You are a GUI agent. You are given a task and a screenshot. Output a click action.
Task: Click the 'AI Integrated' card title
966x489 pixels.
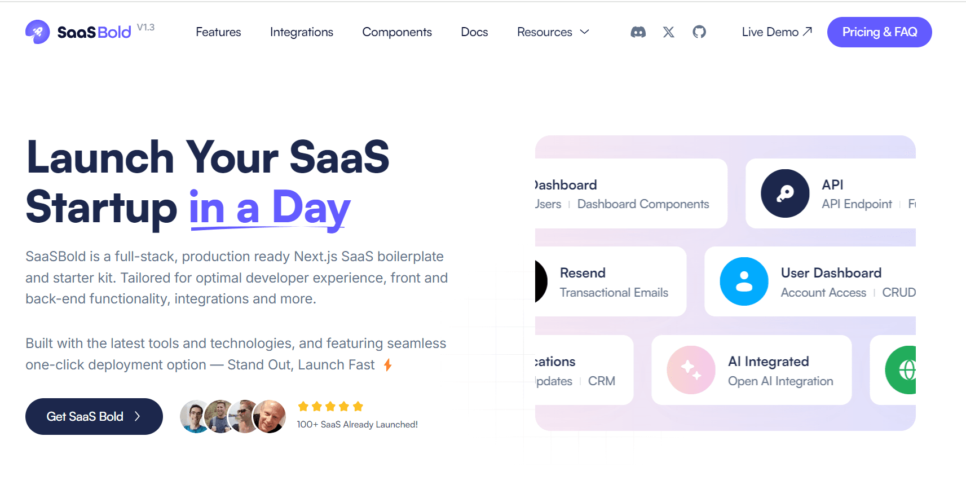[x=768, y=362]
